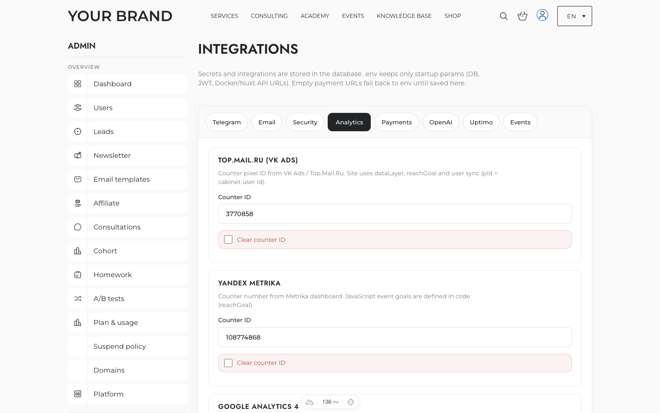Open Shop in the top navigation
Screen dimensions: 660x413
(453, 16)
